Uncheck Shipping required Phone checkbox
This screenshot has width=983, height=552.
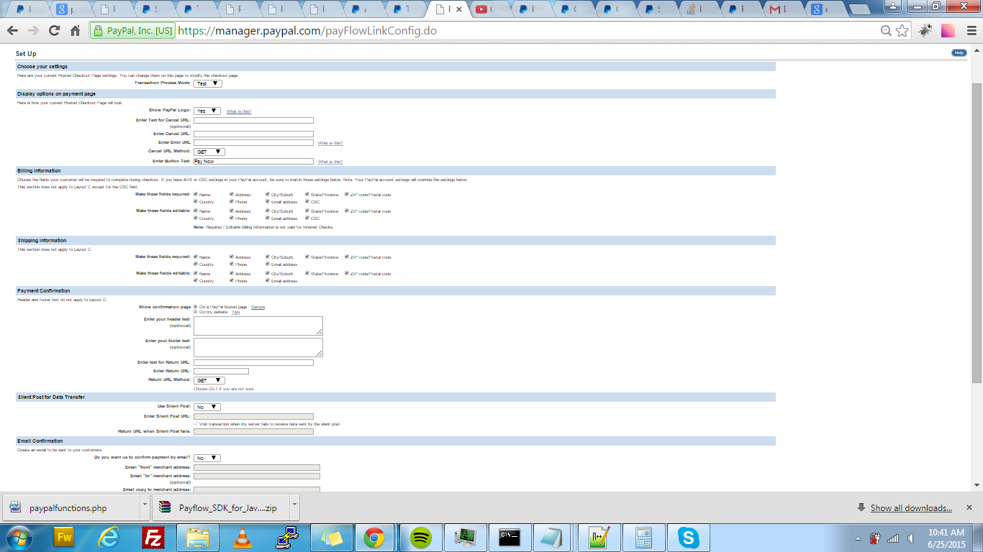click(x=232, y=264)
